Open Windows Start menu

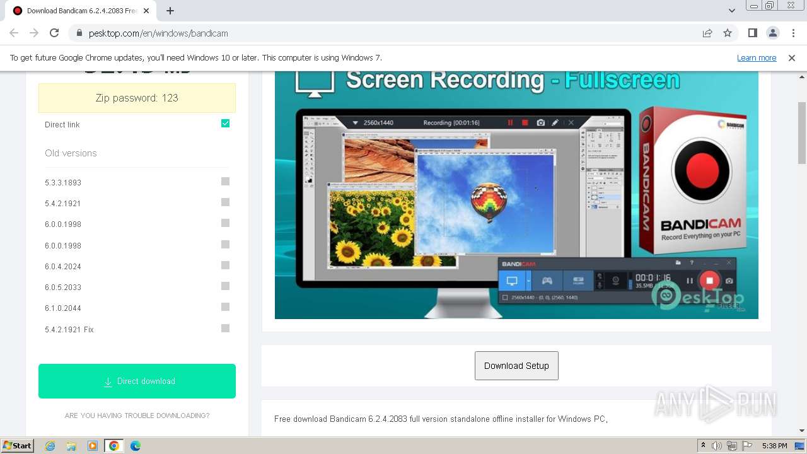pyautogui.click(x=17, y=445)
